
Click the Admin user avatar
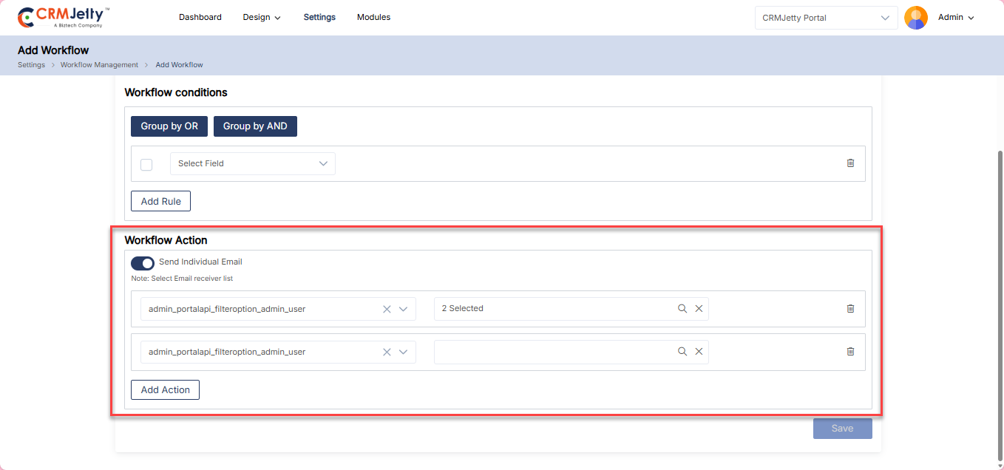(x=916, y=18)
